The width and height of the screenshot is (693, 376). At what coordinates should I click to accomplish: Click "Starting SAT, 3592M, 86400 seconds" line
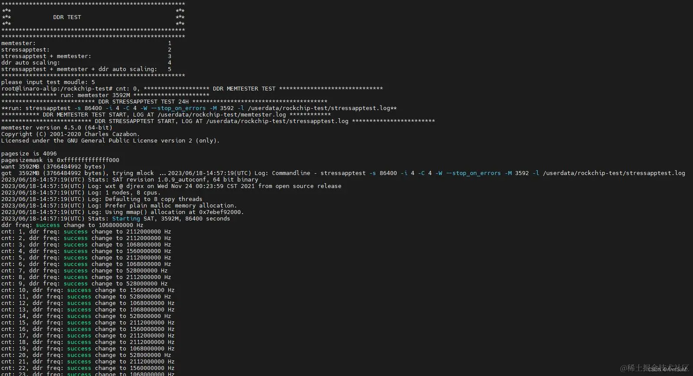tap(116, 219)
